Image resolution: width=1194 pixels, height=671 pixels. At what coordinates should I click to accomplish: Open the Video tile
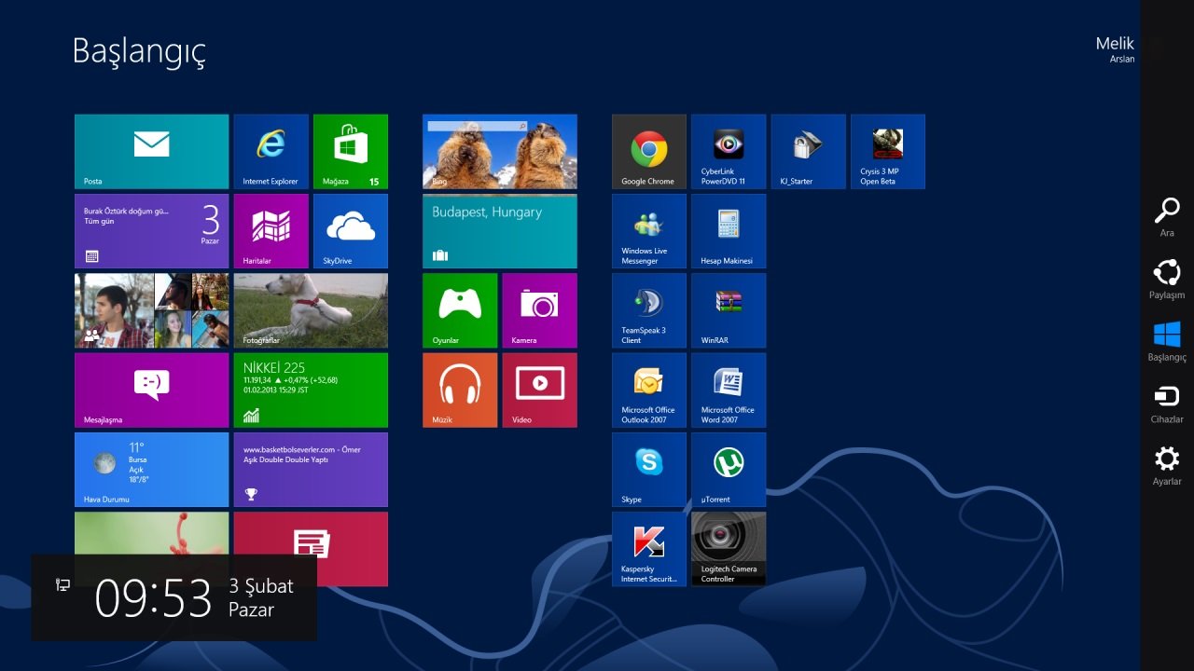point(540,390)
